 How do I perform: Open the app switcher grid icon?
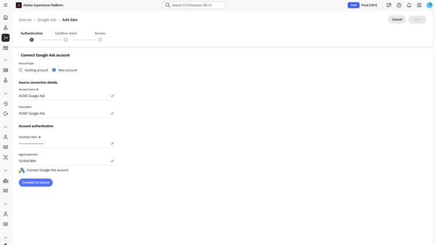(x=419, y=5)
